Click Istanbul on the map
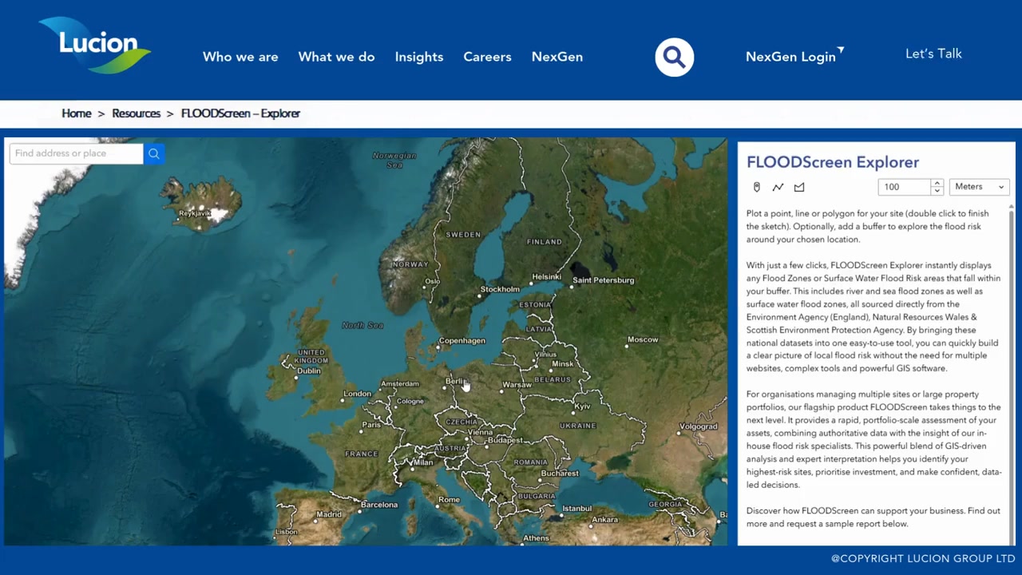Viewport: 1022px width, 575px height. tap(576, 509)
